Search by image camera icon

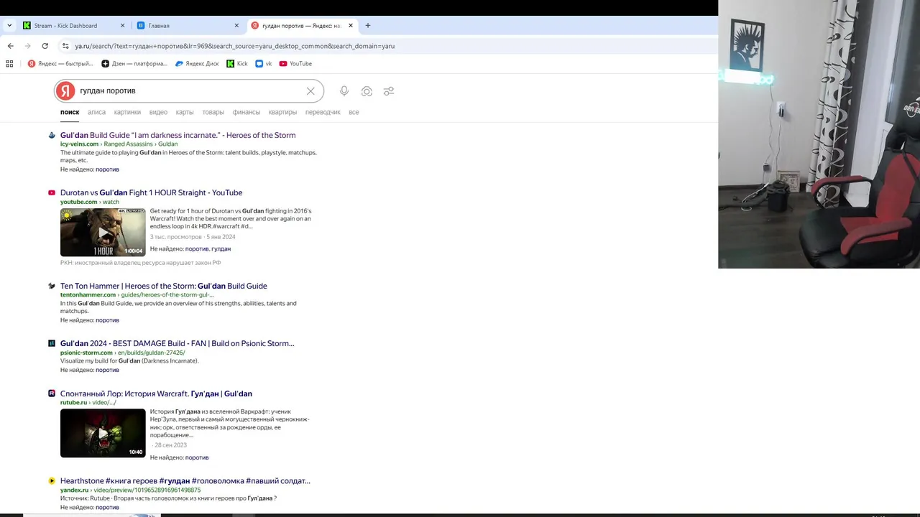(x=367, y=91)
